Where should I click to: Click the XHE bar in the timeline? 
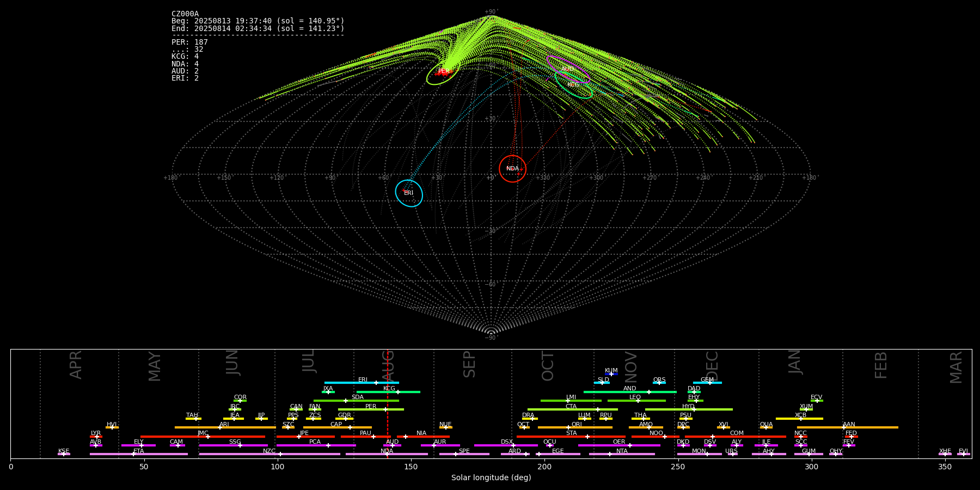click(945, 454)
